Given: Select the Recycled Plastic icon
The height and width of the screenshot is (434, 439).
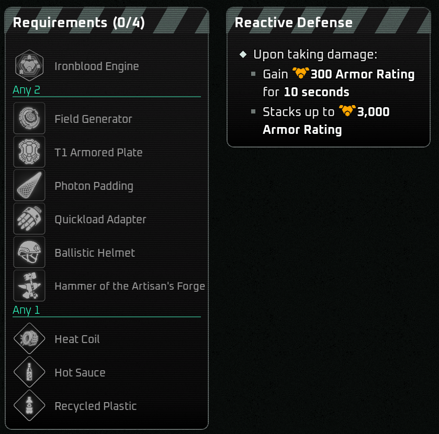Looking at the screenshot, I should click(x=29, y=406).
